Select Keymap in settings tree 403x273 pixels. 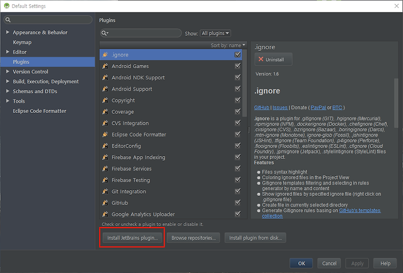click(22, 42)
